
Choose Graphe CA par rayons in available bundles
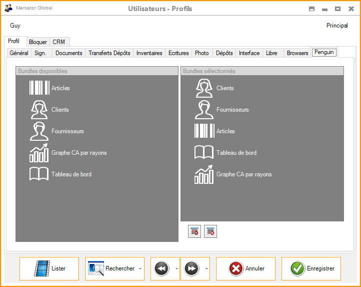(x=39, y=153)
